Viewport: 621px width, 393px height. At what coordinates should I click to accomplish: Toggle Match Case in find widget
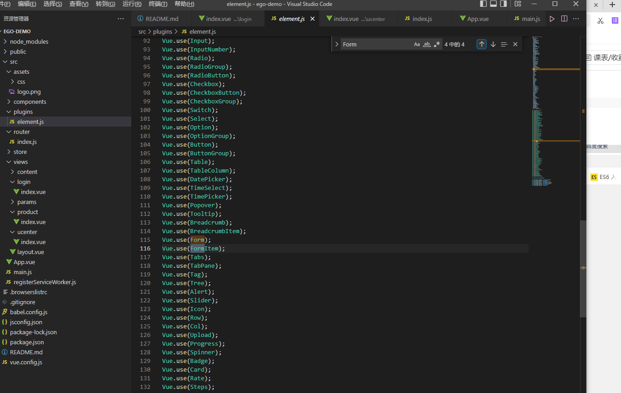(x=417, y=44)
